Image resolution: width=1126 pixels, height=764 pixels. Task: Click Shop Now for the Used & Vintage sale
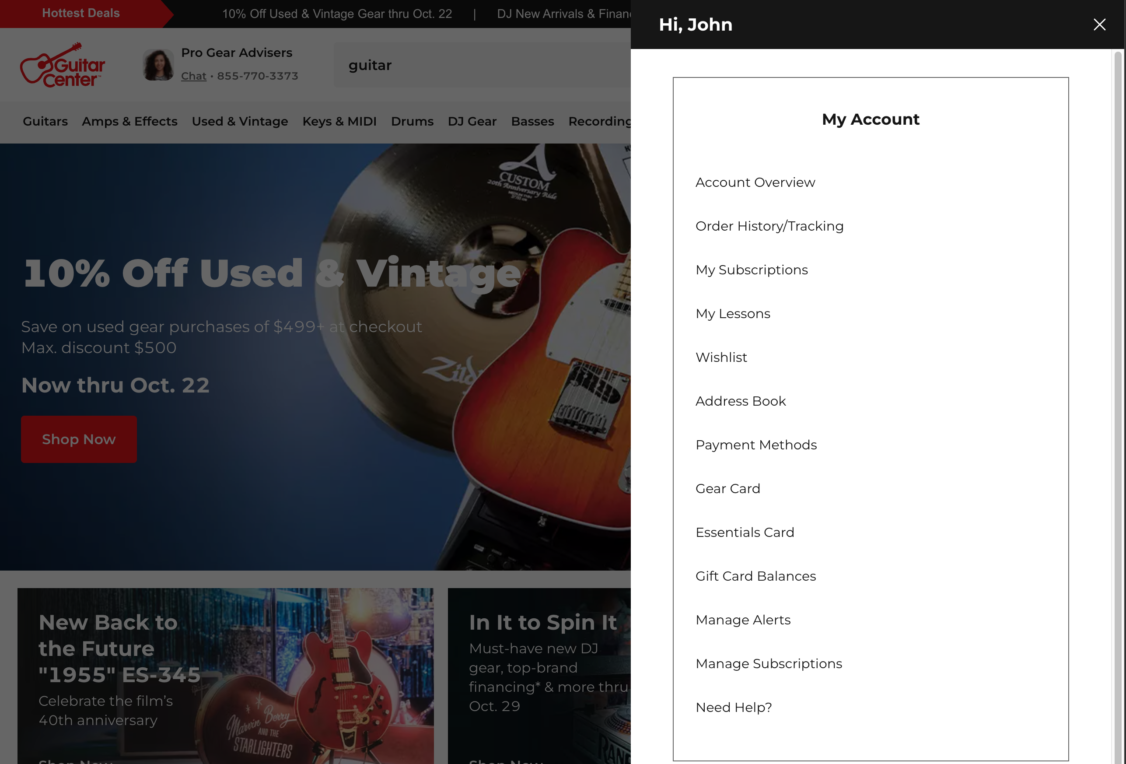click(78, 439)
